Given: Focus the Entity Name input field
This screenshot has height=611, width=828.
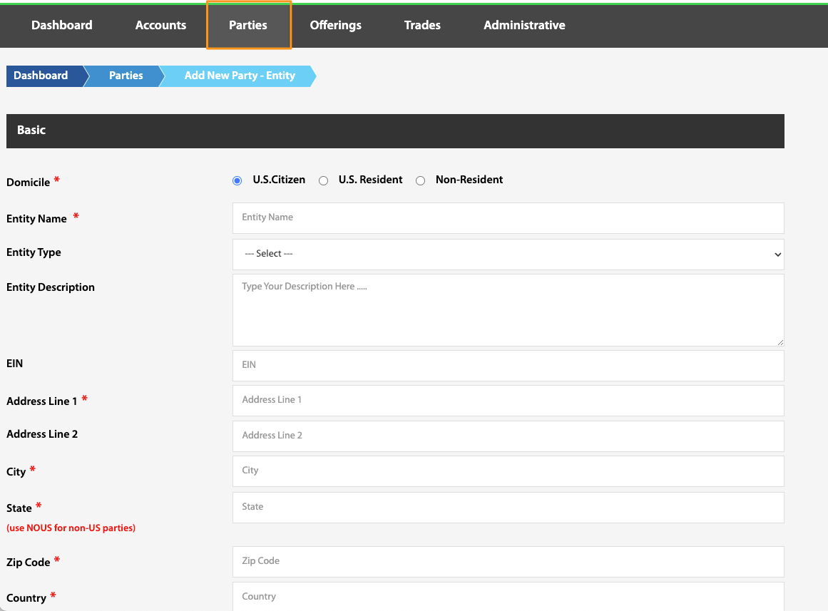Looking at the screenshot, I should [x=508, y=217].
